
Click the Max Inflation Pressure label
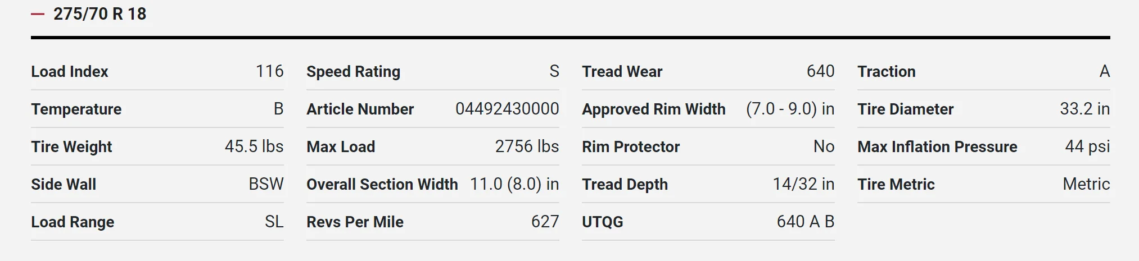937,146
